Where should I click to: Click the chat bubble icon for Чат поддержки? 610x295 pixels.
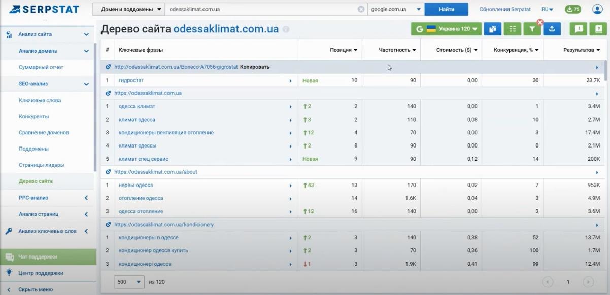pos(9,256)
